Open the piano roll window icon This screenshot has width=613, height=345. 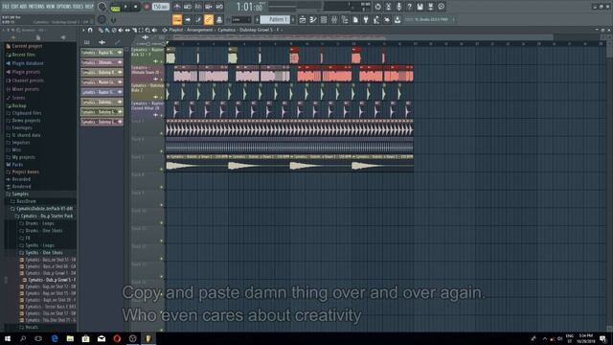(313, 19)
